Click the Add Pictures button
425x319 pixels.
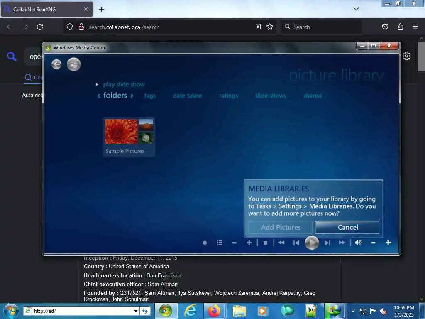pyautogui.click(x=280, y=227)
